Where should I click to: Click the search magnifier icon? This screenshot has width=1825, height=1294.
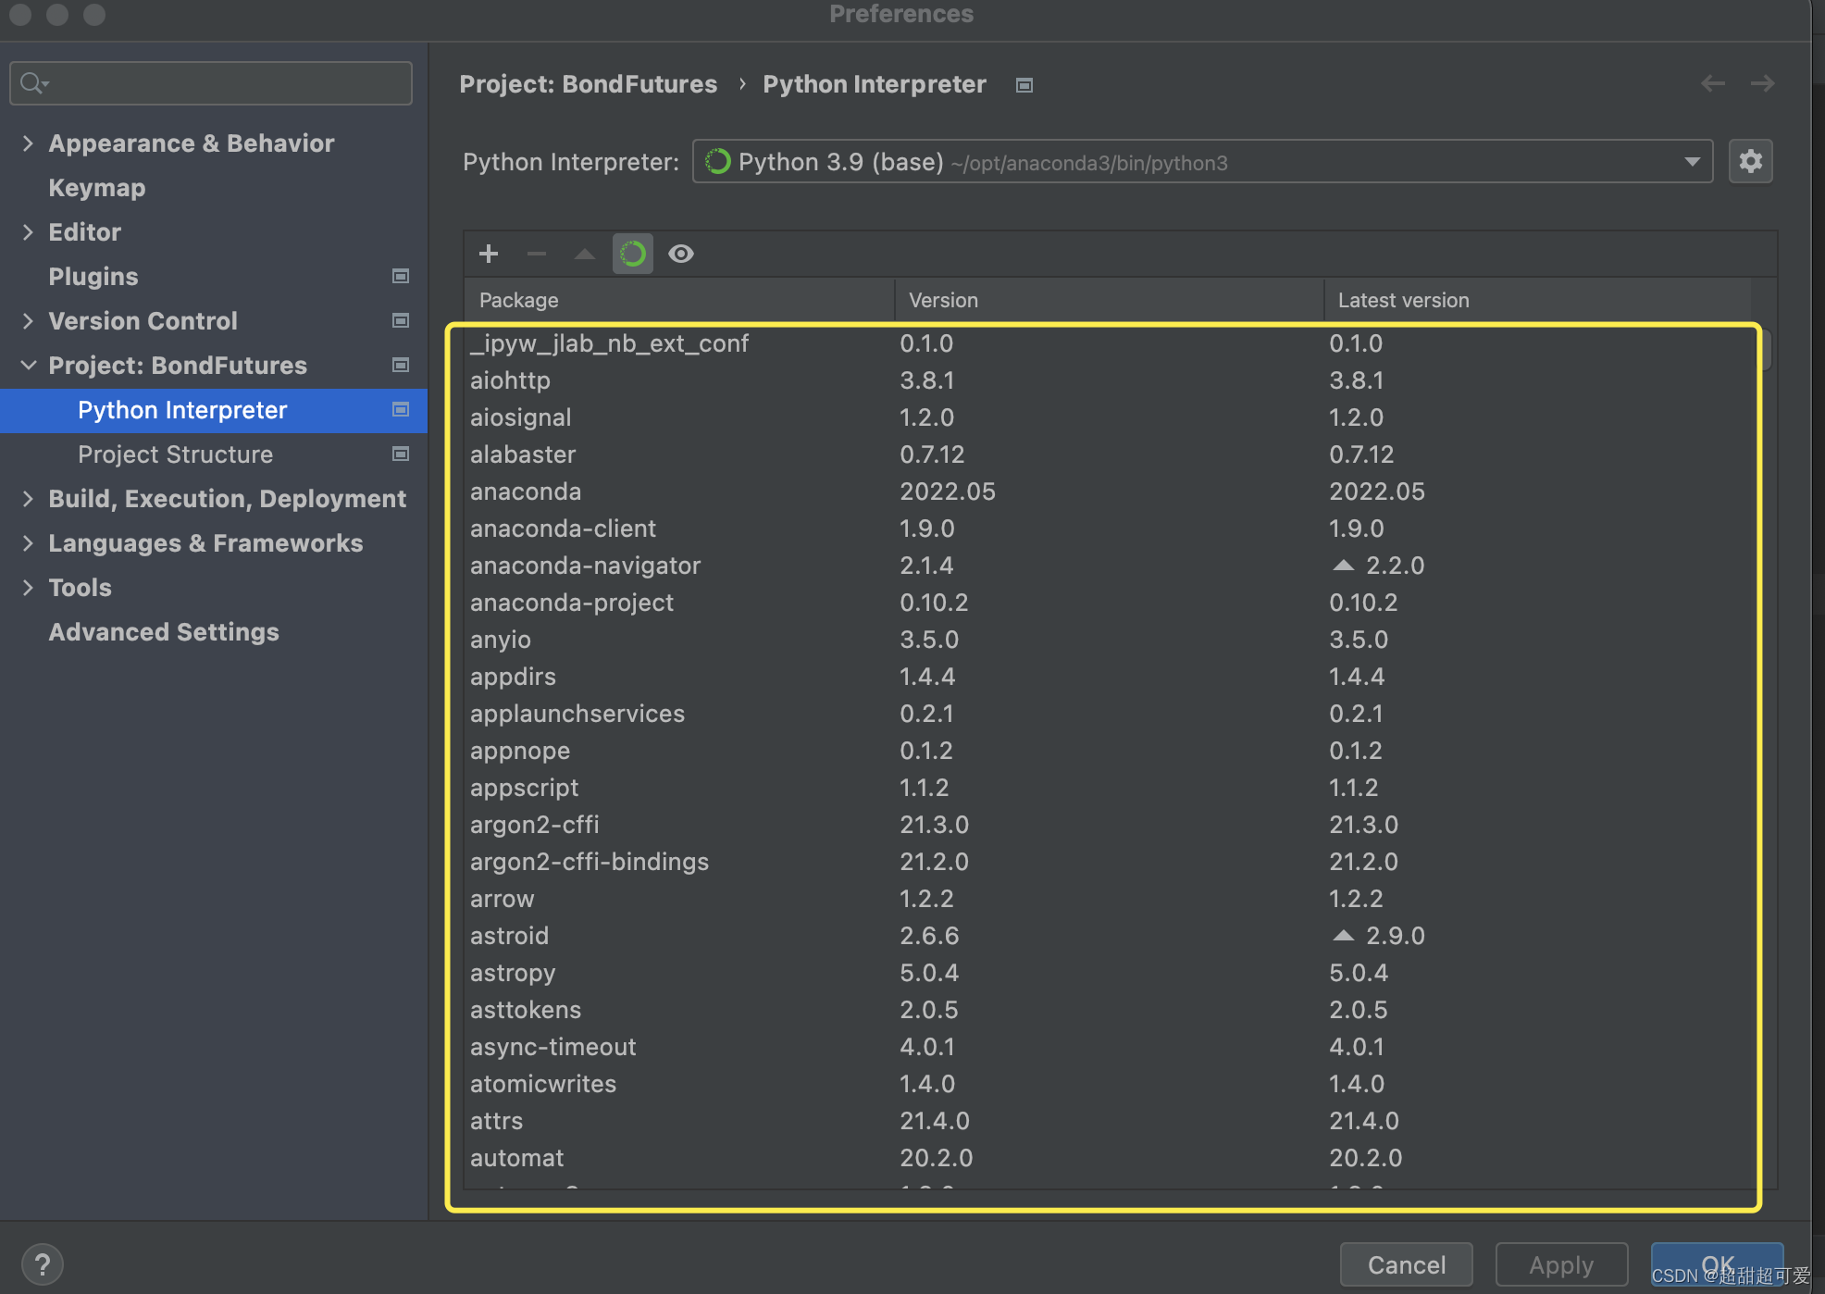point(33,83)
